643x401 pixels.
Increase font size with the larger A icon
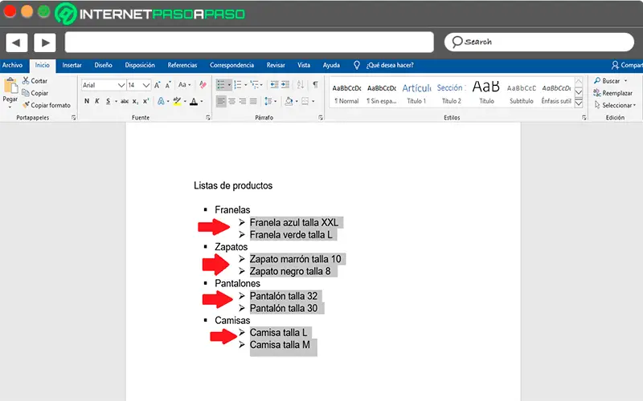pyautogui.click(x=157, y=85)
